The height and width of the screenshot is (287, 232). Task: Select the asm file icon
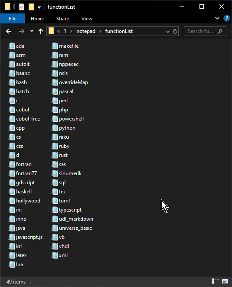click(x=12, y=55)
